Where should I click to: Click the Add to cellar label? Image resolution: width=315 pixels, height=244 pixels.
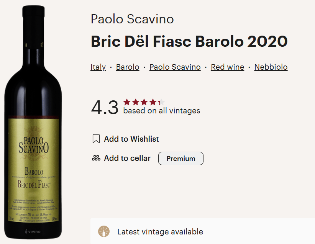coord(127,158)
